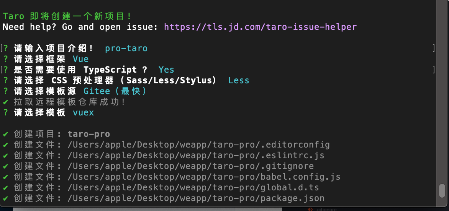Click the '.eslintrc.js' file path line
Viewport: 449px width, 211px height.
pyautogui.click(x=169, y=156)
